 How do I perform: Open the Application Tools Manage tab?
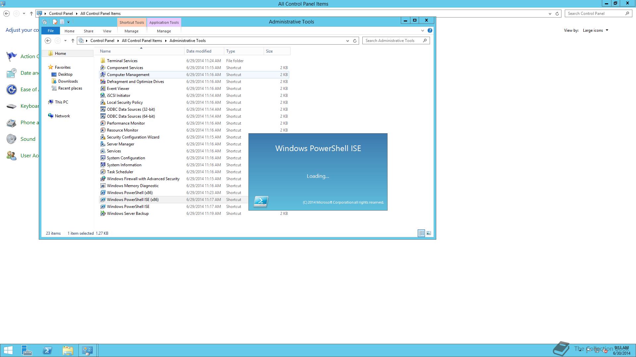[x=164, y=31]
